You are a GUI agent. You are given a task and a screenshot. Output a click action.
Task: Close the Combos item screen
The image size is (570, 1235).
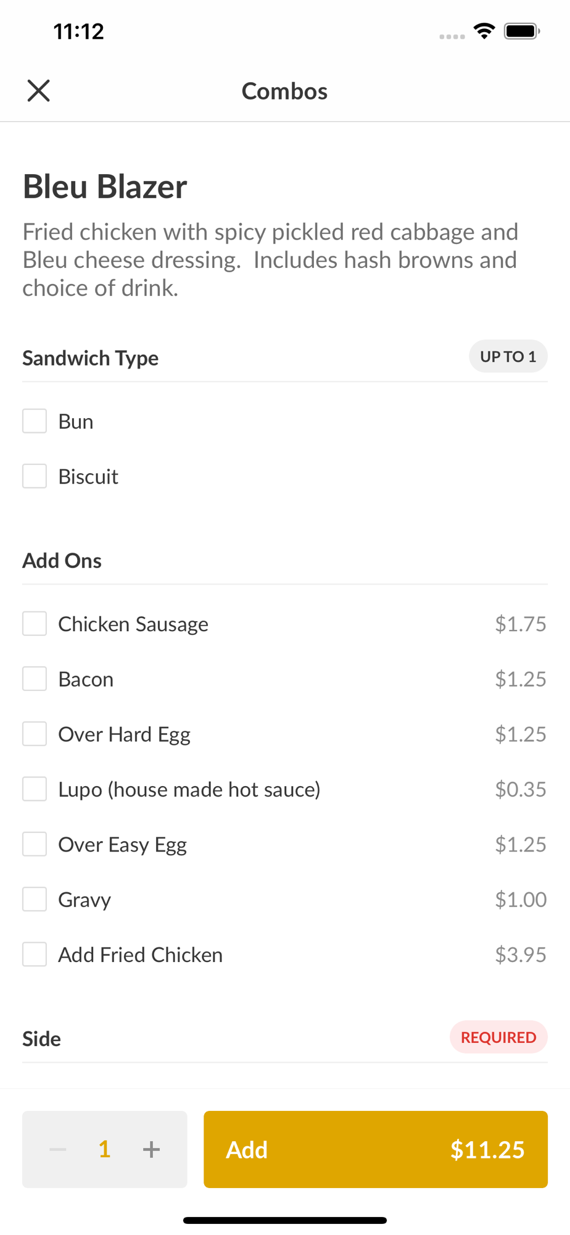tap(38, 91)
